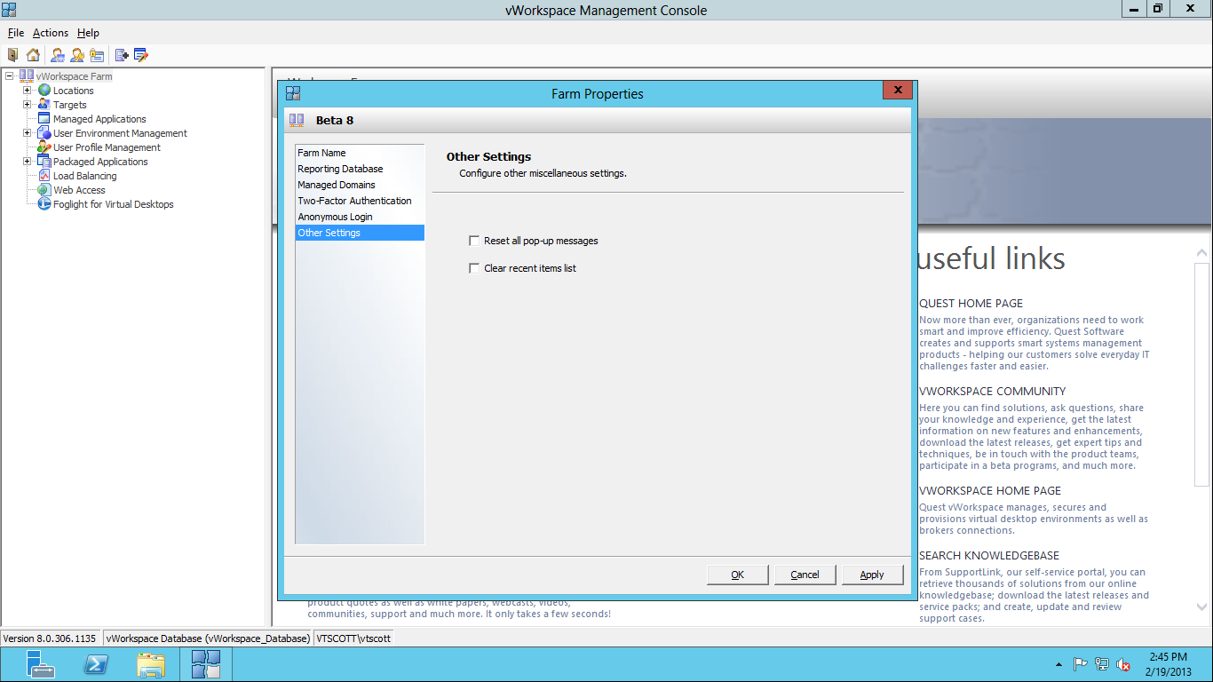Click the edit window pencil toolbar icon
Image resolution: width=1213 pixels, height=682 pixels.
141,55
